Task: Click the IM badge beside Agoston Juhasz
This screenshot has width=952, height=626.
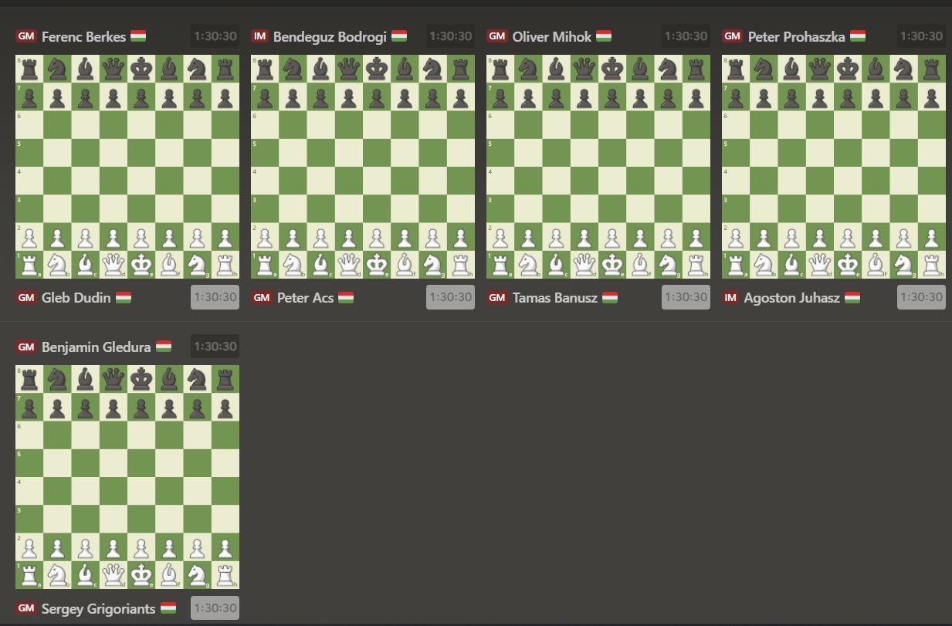Action: pos(730,298)
